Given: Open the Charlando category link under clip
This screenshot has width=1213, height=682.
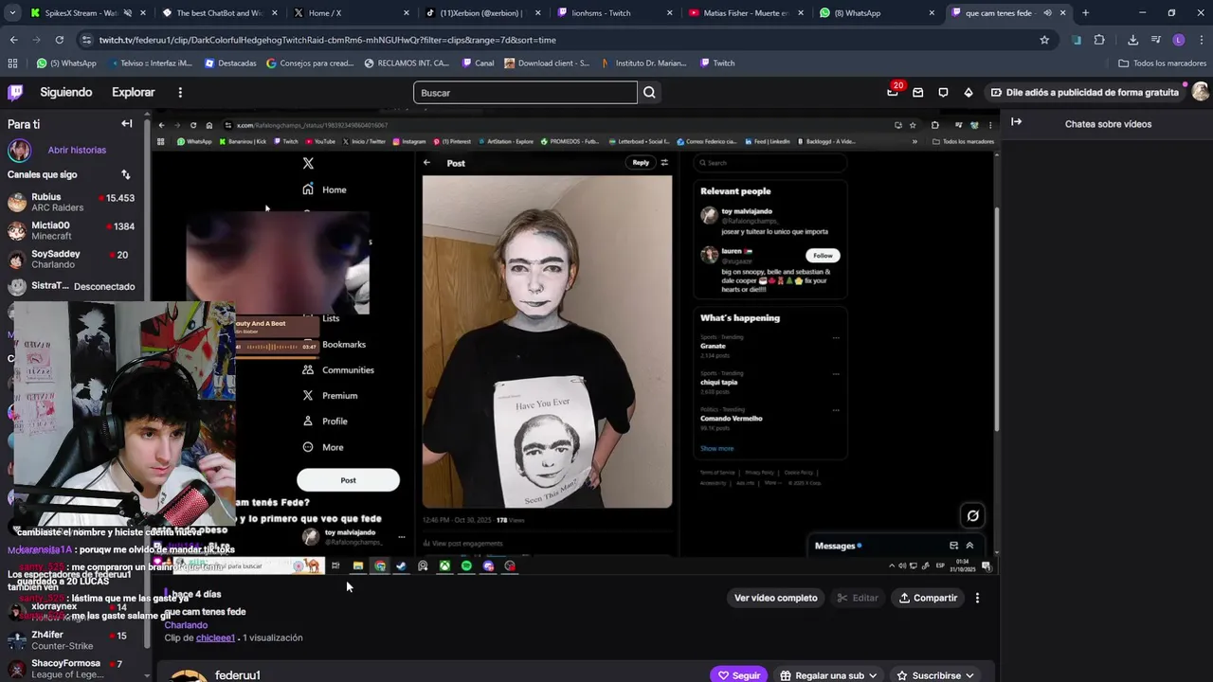Looking at the screenshot, I should [x=186, y=625].
